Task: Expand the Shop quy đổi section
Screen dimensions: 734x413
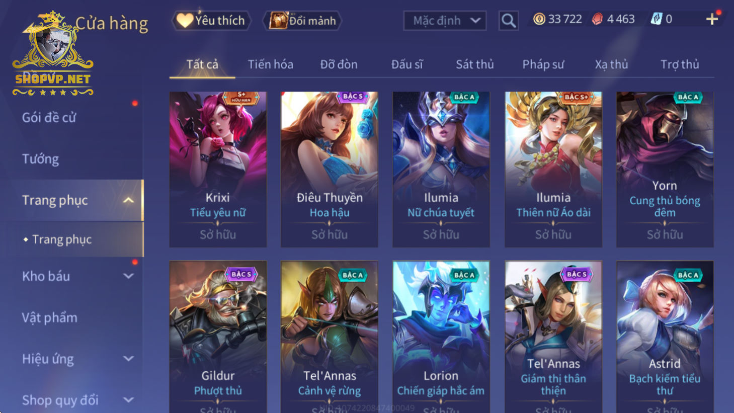Action: tap(128, 400)
